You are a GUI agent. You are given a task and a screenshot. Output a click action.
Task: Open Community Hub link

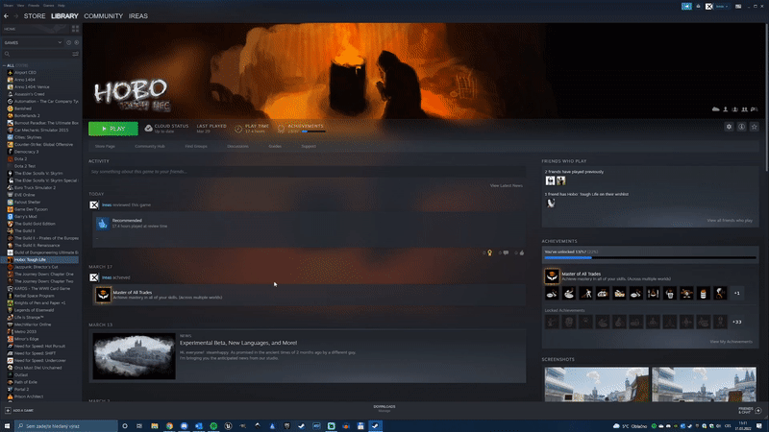(150, 147)
